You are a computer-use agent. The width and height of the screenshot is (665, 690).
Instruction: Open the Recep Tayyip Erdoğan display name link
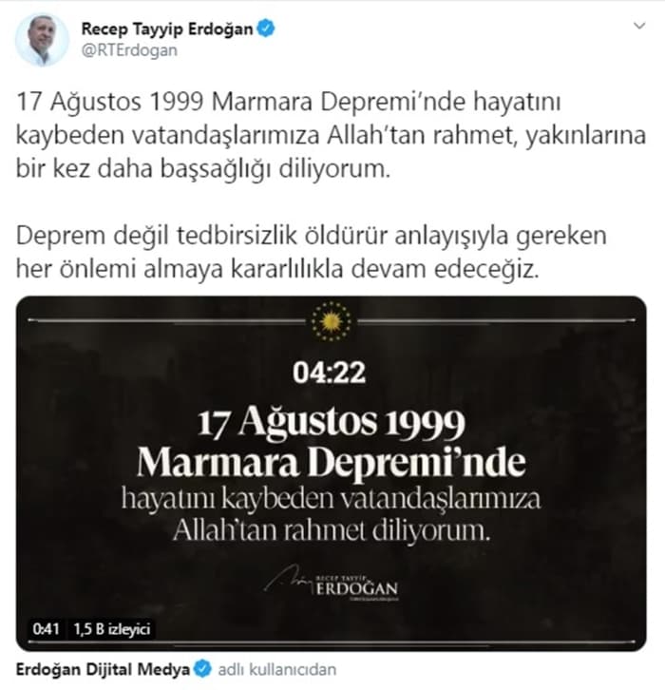click(x=167, y=29)
